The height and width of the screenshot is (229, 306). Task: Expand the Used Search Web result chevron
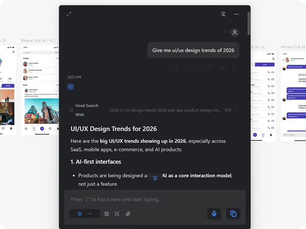click(234, 110)
